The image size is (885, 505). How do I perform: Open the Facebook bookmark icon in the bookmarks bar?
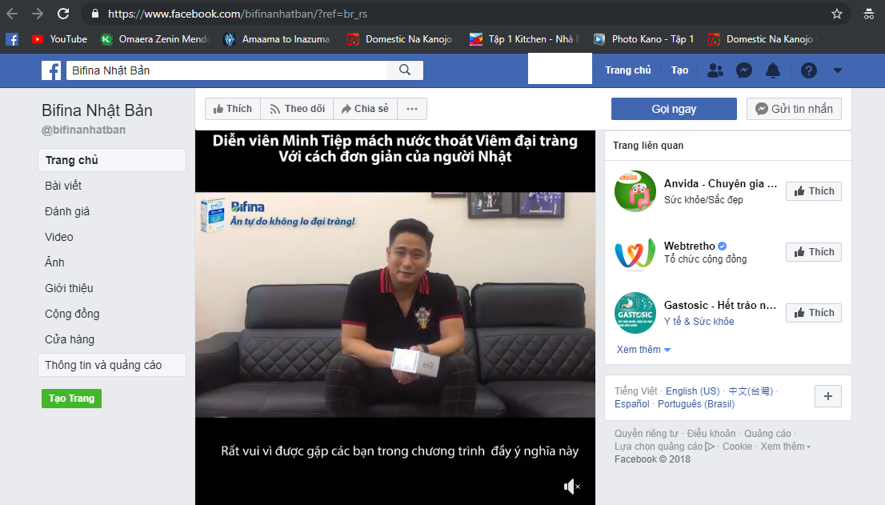point(12,39)
